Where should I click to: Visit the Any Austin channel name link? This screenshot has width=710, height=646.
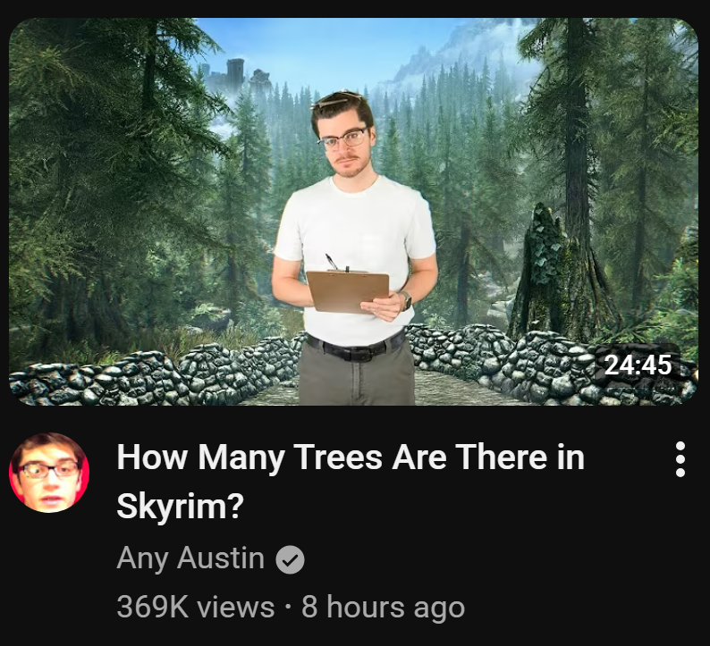pos(190,558)
